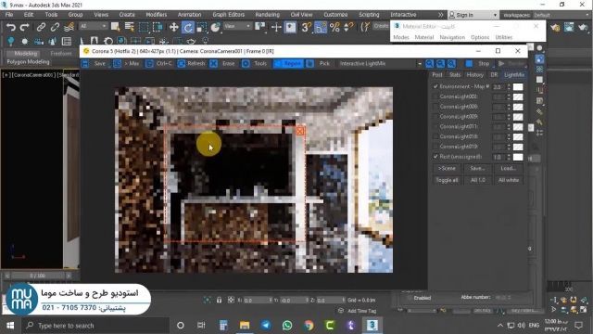Image resolution: width=593 pixels, height=334 pixels.
Task: Toggle the Angle Snap icon
Action: [x=321, y=27]
